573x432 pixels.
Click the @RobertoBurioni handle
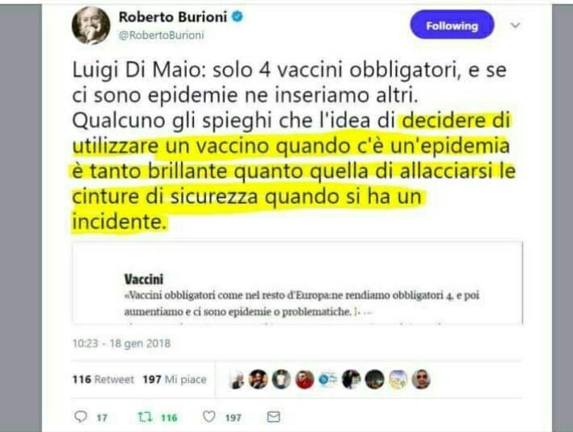tap(162, 35)
